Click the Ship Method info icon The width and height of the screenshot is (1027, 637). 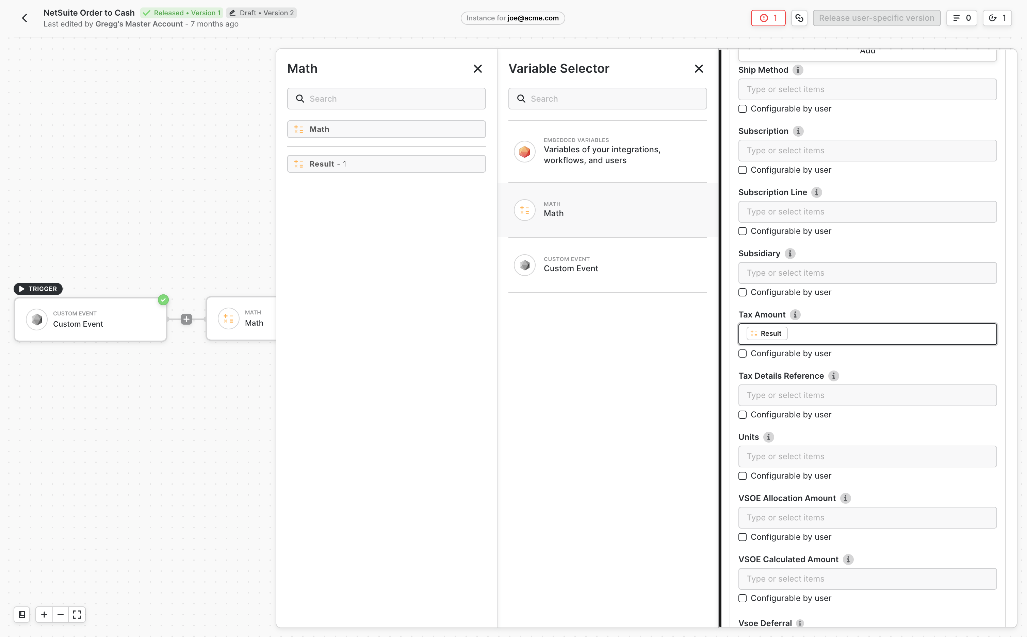798,70
